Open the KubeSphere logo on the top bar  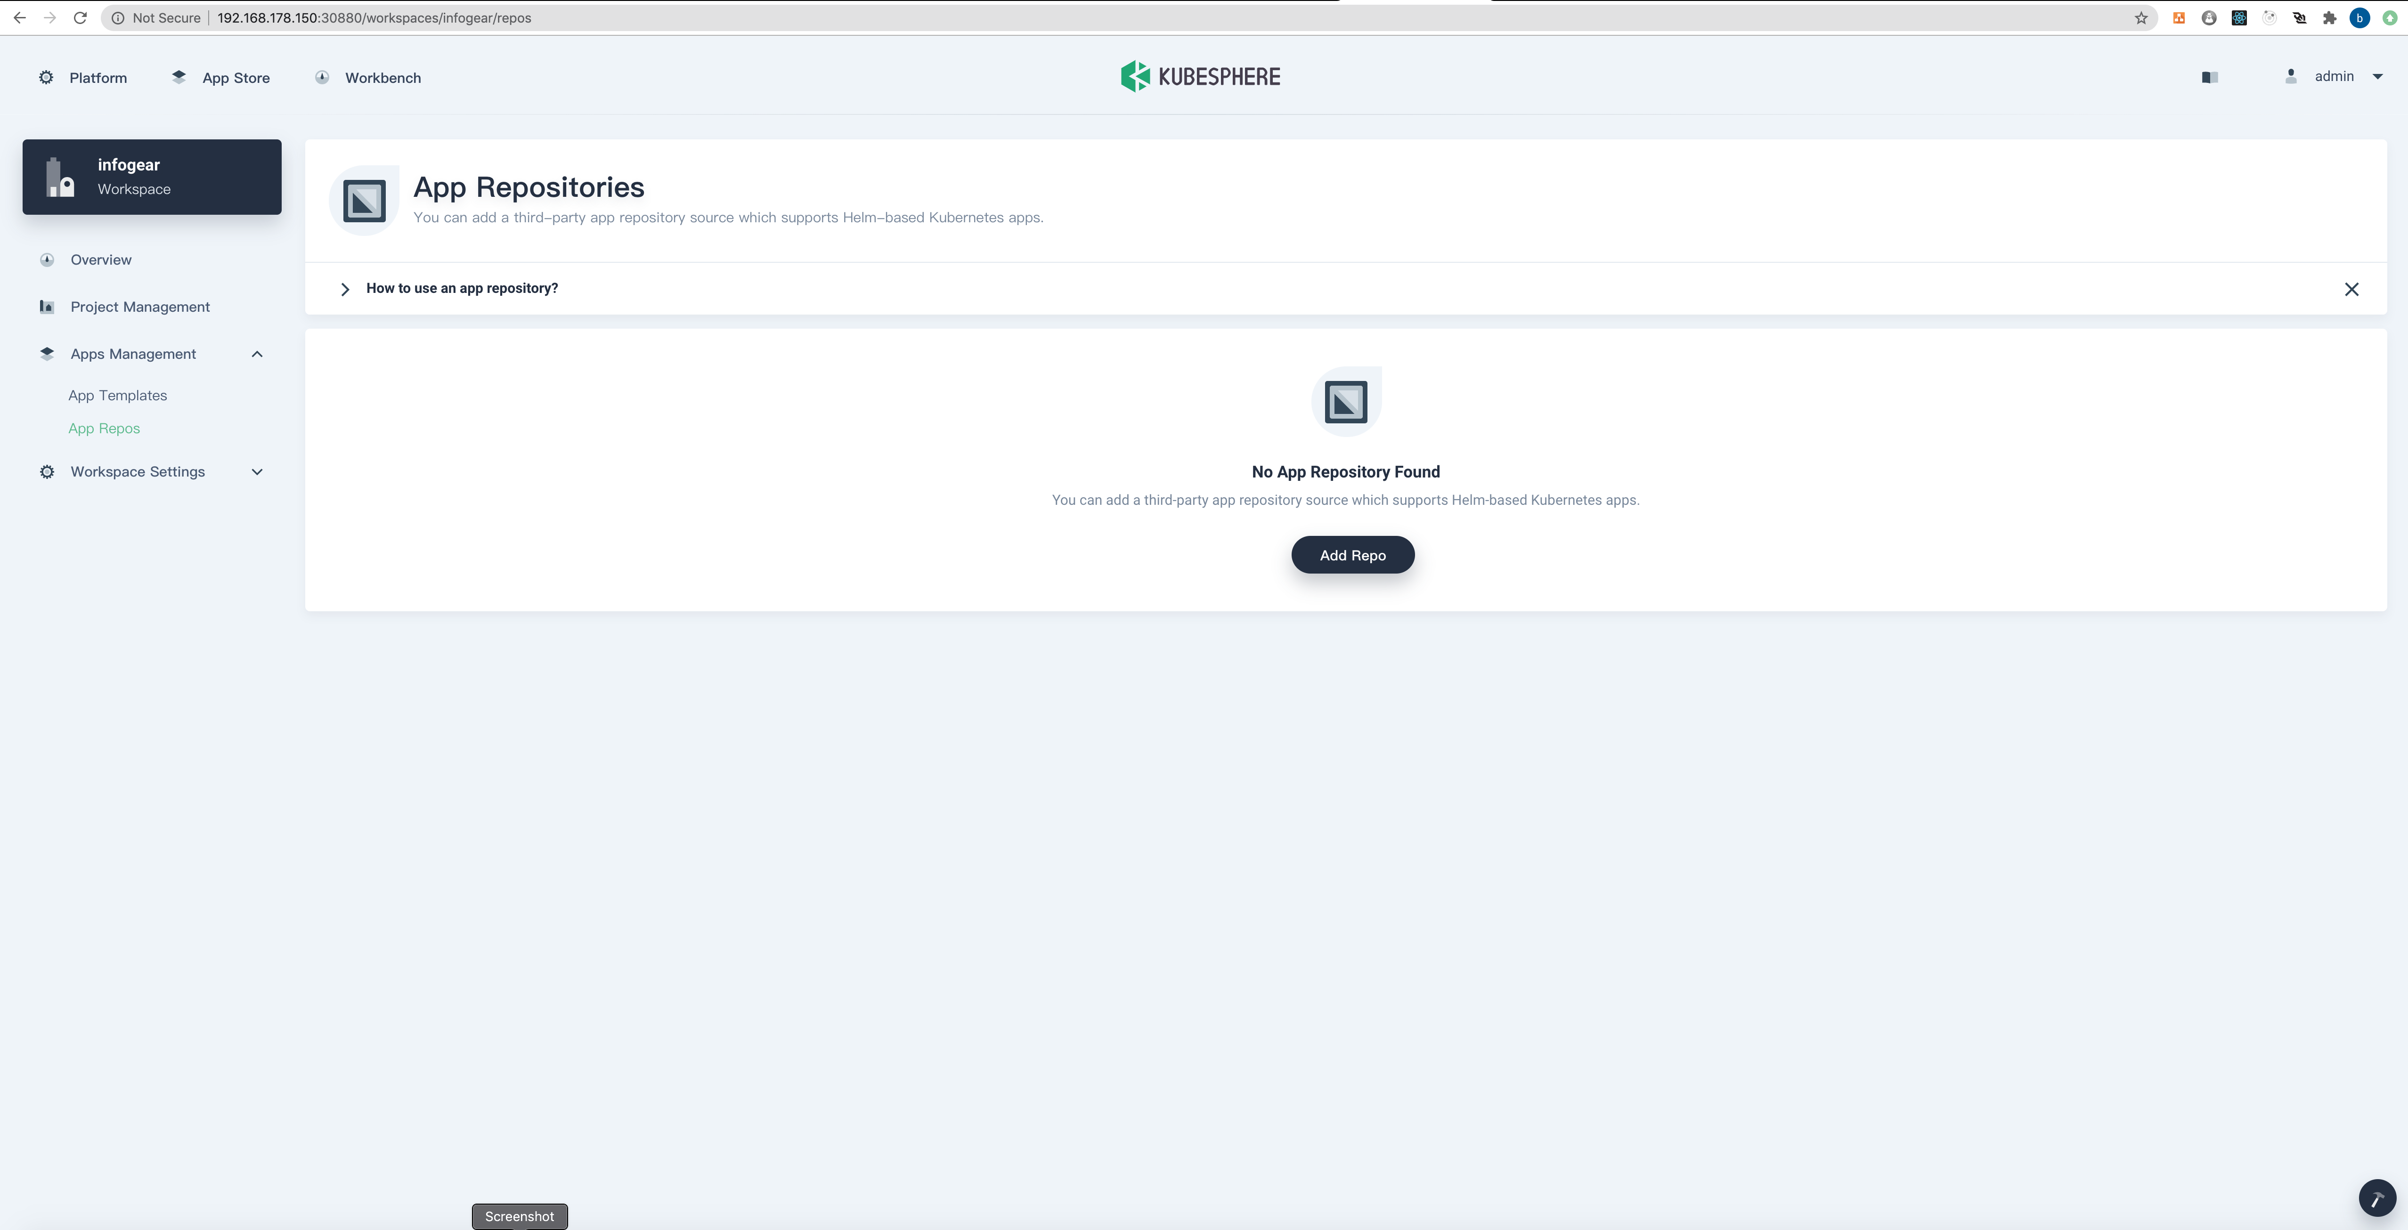click(x=1200, y=77)
